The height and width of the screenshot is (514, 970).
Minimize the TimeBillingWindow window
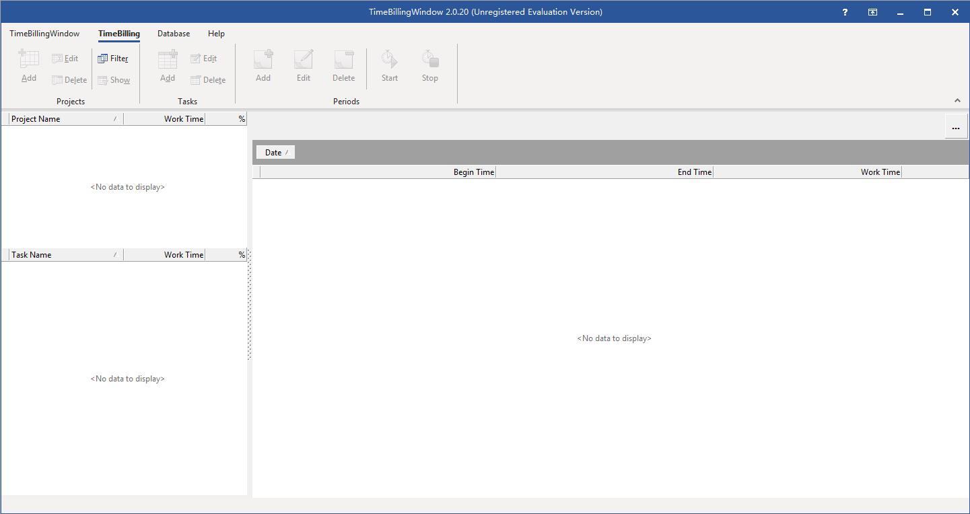(x=900, y=12)
